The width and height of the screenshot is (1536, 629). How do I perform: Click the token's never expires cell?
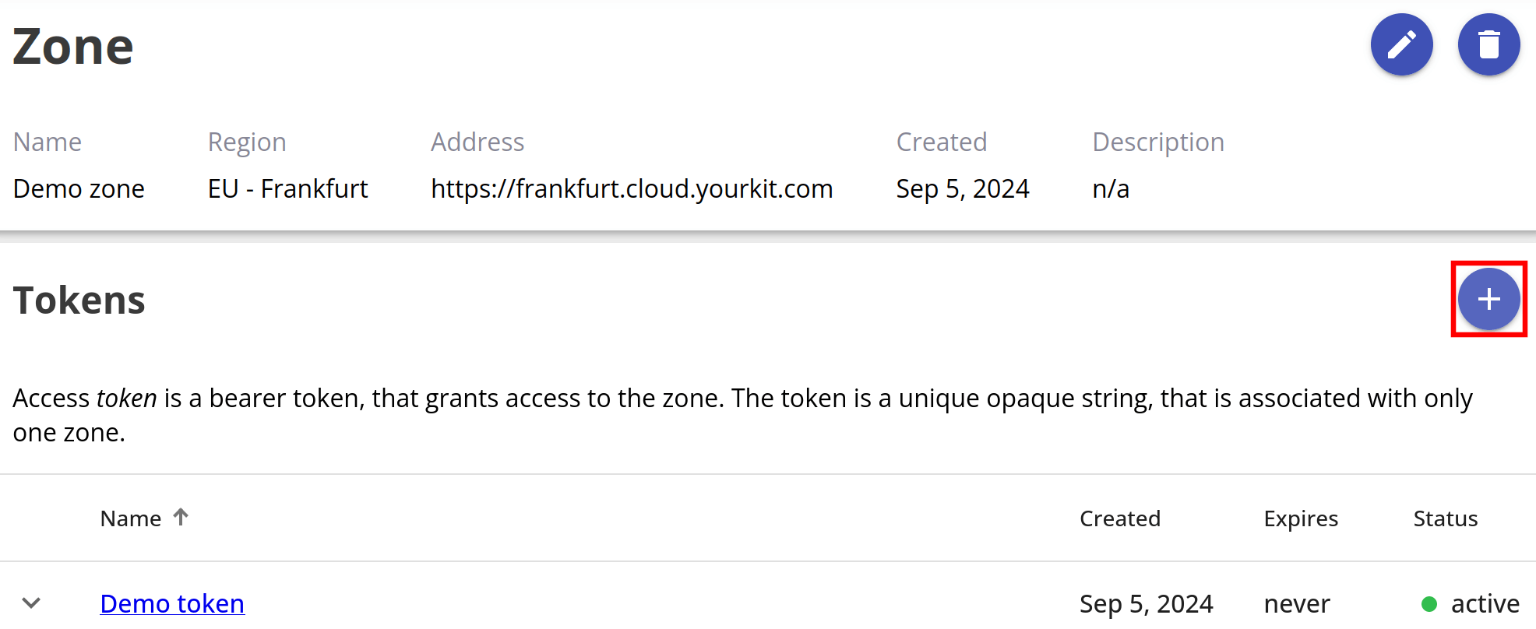tap(1297, 603)
